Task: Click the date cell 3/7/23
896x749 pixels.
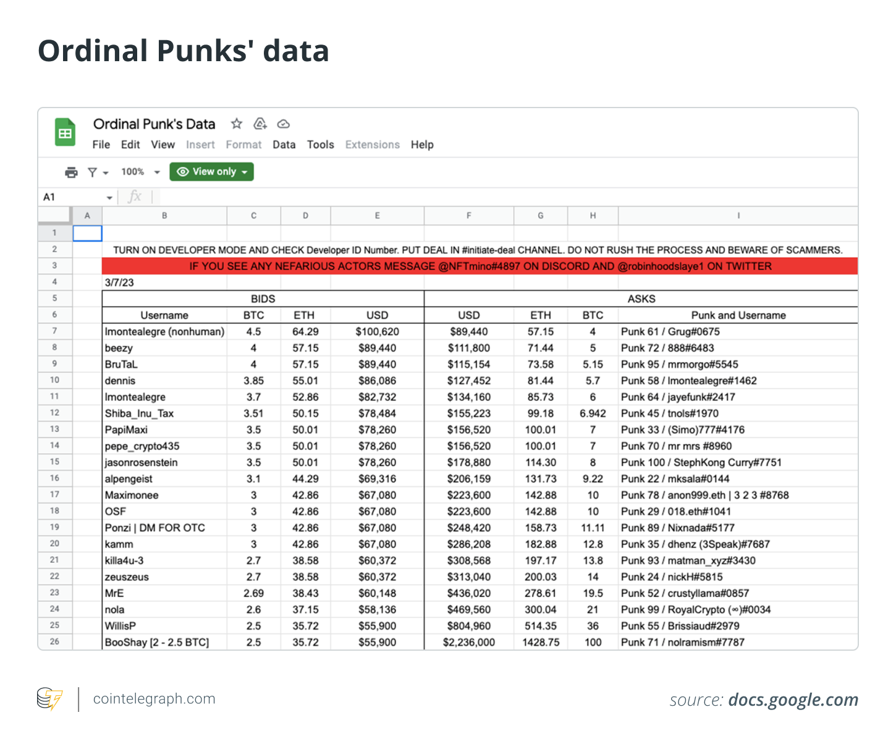Action: [164, 282]
